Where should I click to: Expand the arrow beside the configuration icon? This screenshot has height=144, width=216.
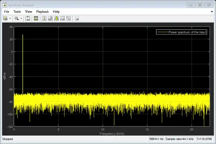10,18
